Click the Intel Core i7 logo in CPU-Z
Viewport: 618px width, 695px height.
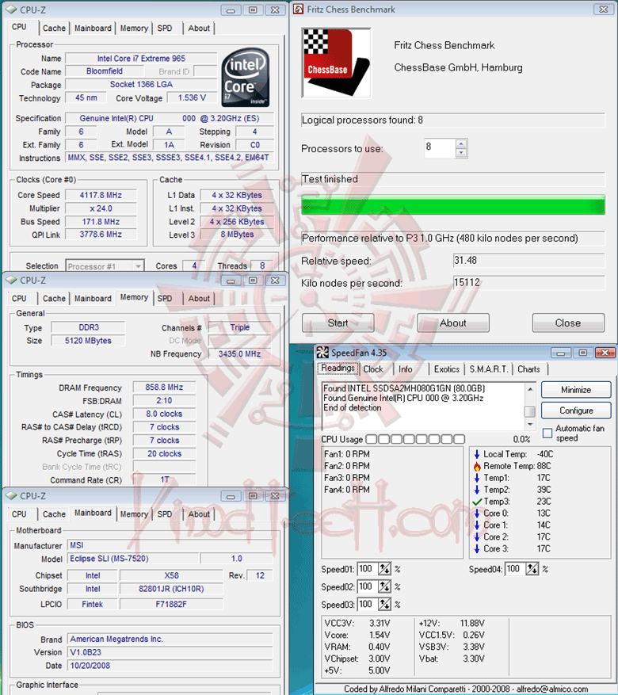(246, 78)
